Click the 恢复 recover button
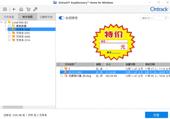This screenshot has height=119, width=170. tap(156, 115)
